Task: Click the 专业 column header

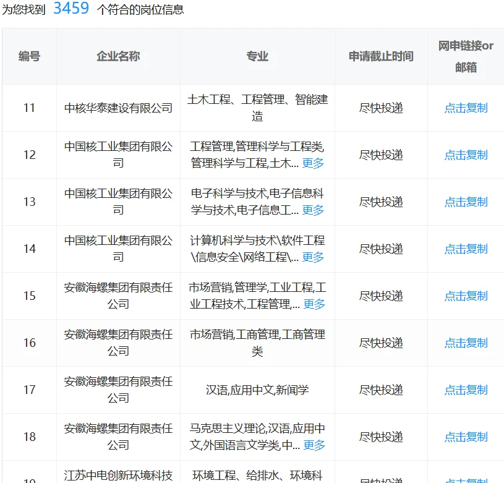Action: coord(257,56)
